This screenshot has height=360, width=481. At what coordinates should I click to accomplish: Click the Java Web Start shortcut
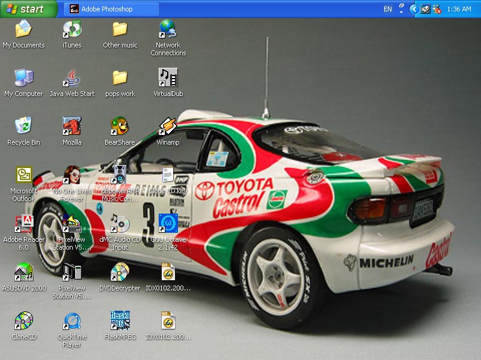tap(72, 78)
